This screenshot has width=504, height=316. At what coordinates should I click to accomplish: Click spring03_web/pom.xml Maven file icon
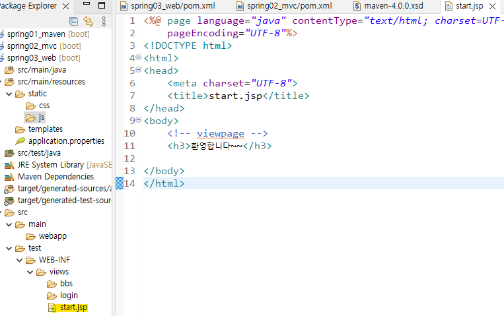124,7
